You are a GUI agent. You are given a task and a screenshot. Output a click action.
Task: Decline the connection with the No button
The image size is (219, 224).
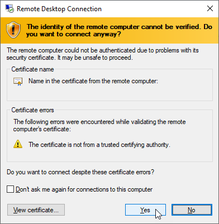(192, 210)
